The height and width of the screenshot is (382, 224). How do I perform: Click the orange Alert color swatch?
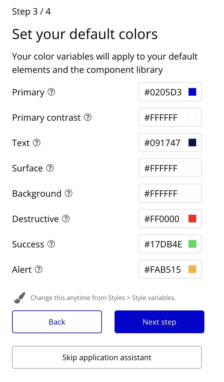192,270
